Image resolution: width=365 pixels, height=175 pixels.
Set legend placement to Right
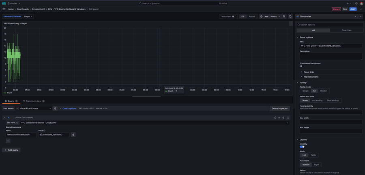click(316, 164)
